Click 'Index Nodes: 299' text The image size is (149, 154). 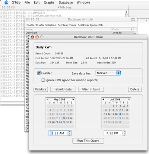click(x=106, y=63)
